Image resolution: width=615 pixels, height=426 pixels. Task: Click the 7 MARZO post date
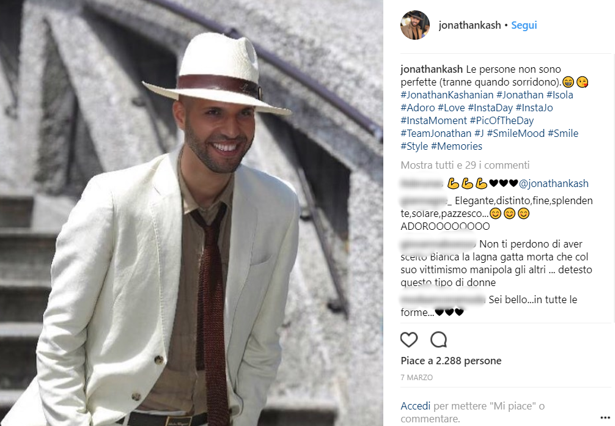tap(416, 377)
